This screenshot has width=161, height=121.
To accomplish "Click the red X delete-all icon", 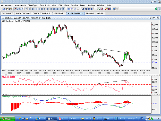I will coord(109,9).
